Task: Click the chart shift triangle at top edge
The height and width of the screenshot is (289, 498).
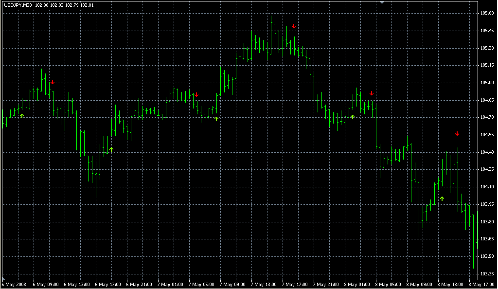Action: point(382,2)
